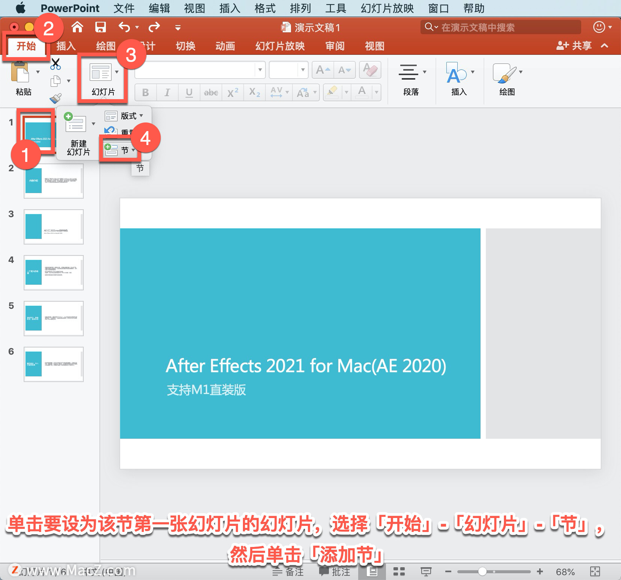Click the text highlight color swatch
This screenshot has width=621, height=580.
(332, 92)
